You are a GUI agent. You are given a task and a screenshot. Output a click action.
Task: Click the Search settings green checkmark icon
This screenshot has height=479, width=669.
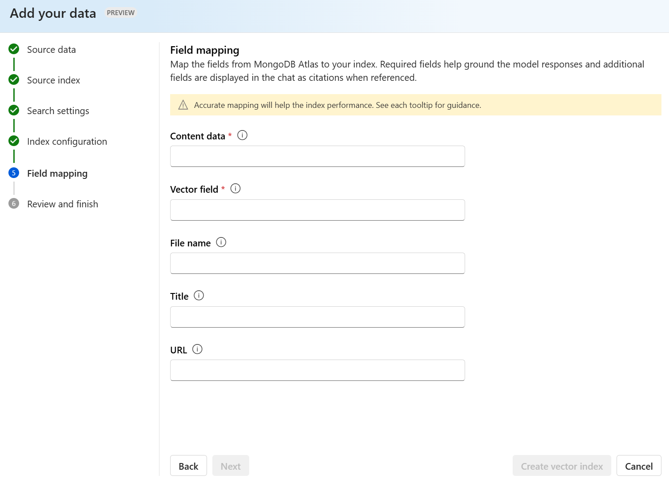click(14, 110)
